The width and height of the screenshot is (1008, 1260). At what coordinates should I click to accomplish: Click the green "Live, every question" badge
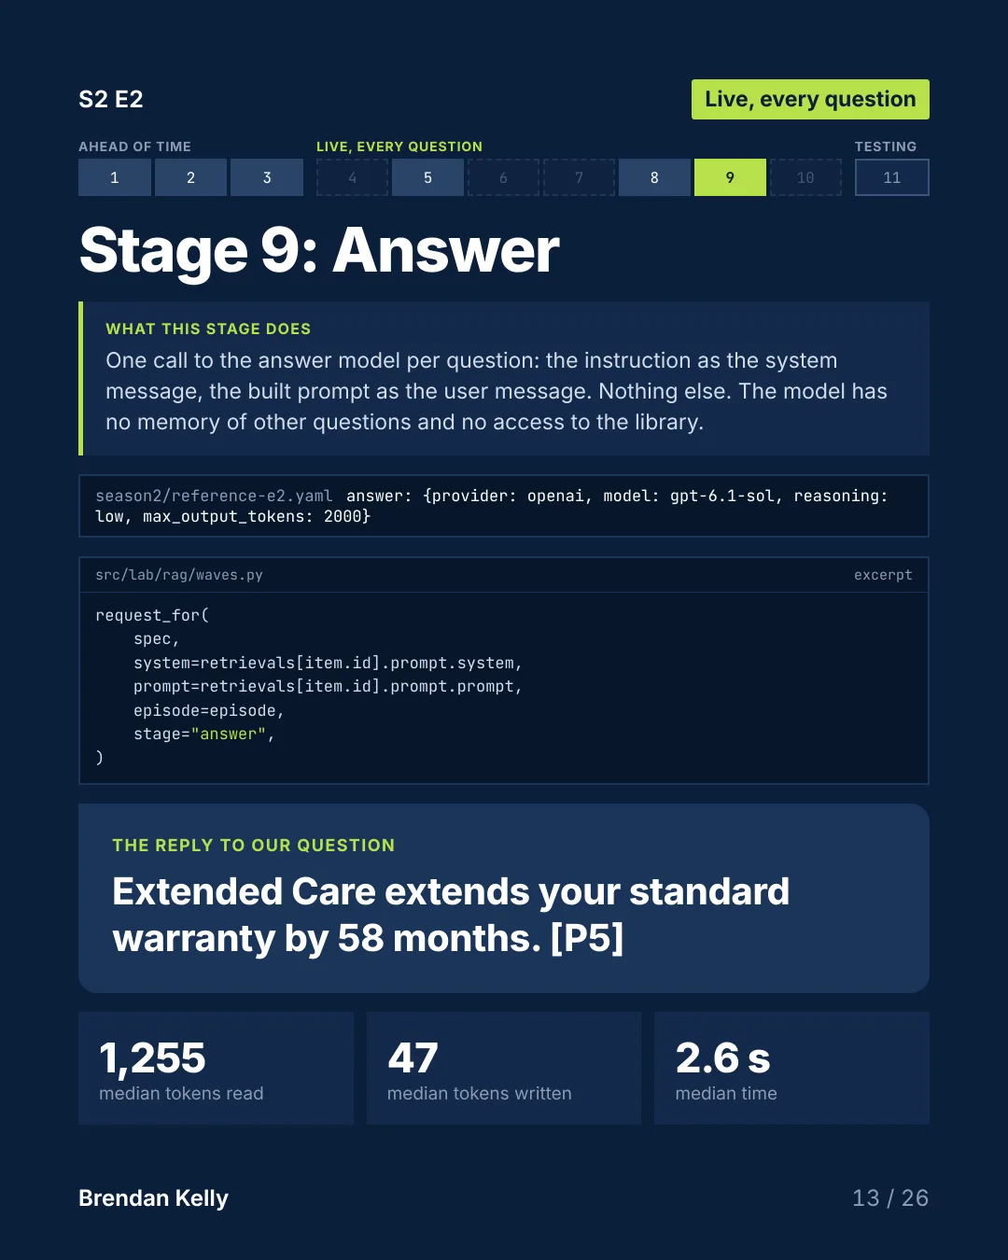810,99
